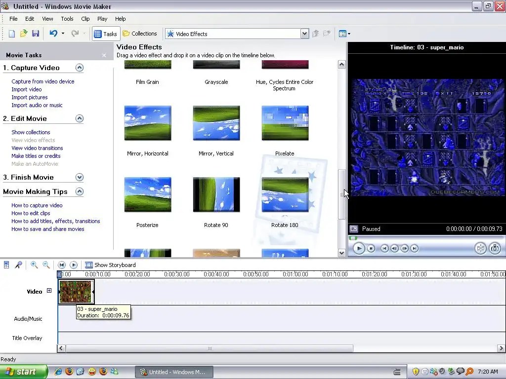
Task: Collapse the Movie Making Tips section
Action: 80,192
